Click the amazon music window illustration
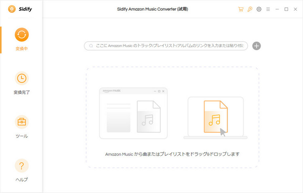Viewport: 303px width, 193px height. pyautogui.click(x=133, y=113)
